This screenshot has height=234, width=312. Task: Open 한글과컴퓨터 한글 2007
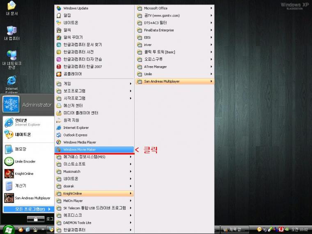[94, 67]
